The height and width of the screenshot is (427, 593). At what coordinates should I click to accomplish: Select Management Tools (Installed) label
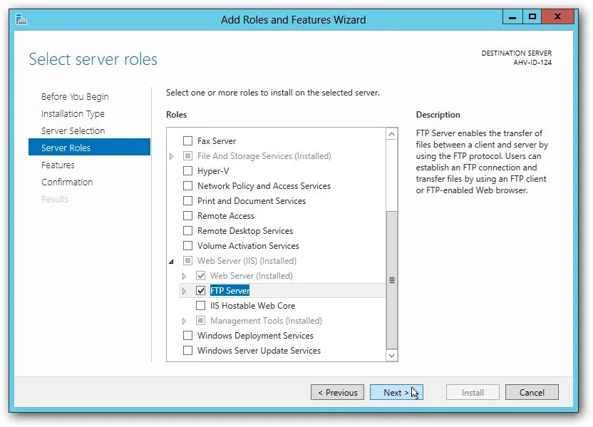(267, 320)
